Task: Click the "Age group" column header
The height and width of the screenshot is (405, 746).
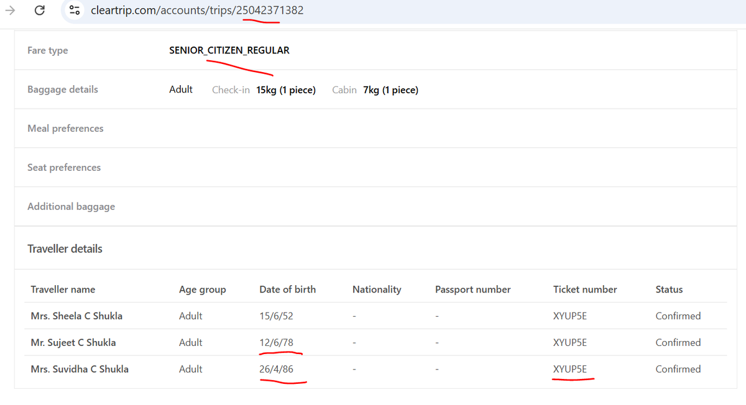Action: pos(203,289)
